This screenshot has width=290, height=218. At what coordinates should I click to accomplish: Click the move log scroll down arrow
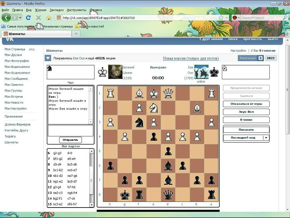click(x=92, y=205)
